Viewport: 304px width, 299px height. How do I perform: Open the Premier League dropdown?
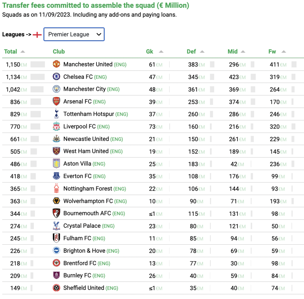(x=74, y=34)
